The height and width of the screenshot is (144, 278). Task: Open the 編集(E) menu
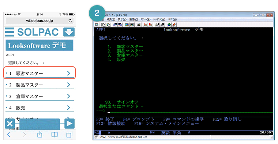111,19
